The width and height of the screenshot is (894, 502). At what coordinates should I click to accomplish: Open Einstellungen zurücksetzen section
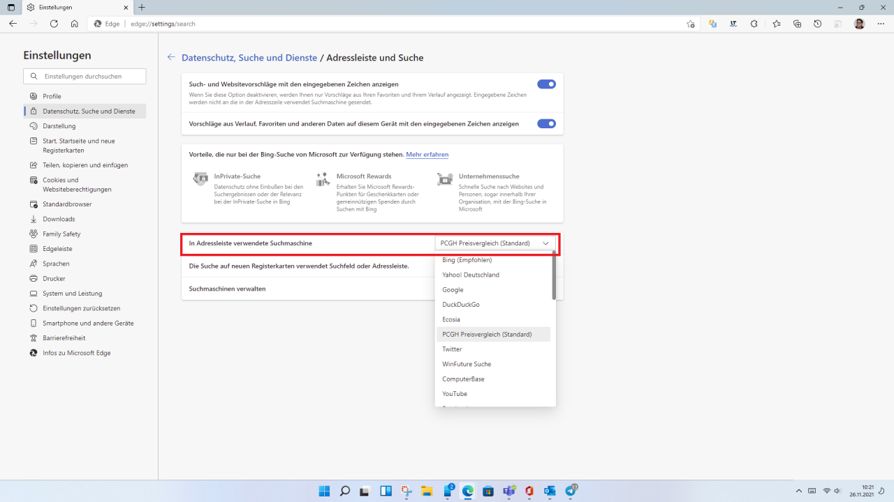[85, 308]
